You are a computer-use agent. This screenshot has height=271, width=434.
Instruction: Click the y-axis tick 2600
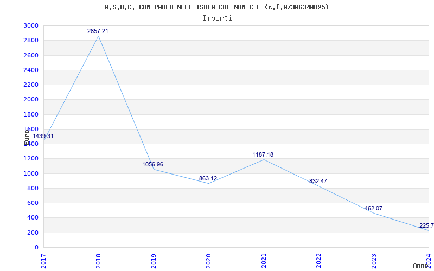click(31, 55)
